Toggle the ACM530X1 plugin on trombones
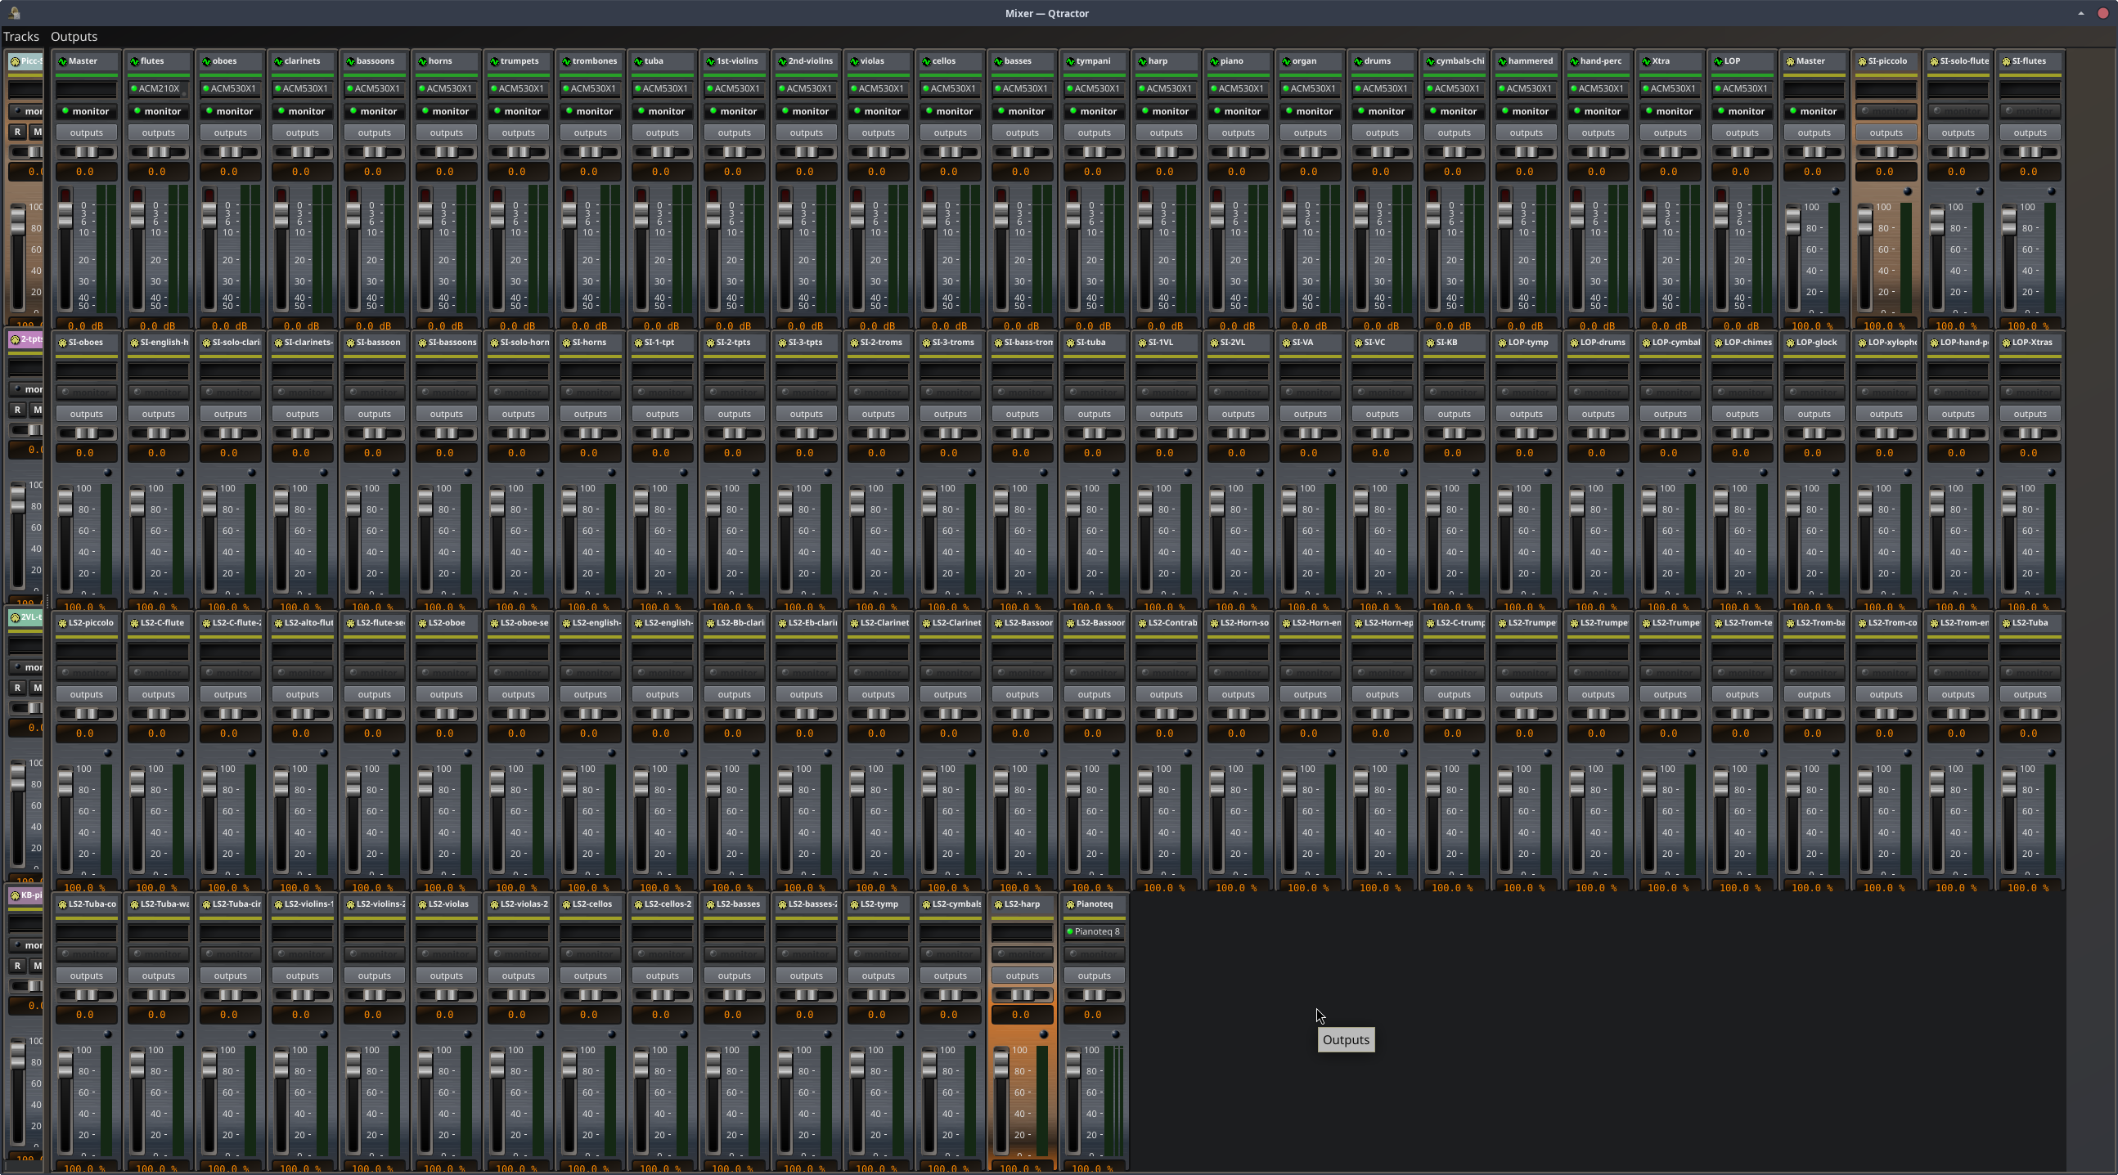Image resolution: width=2118 pixels, height=1175 pixels. [x=566, y=89]
